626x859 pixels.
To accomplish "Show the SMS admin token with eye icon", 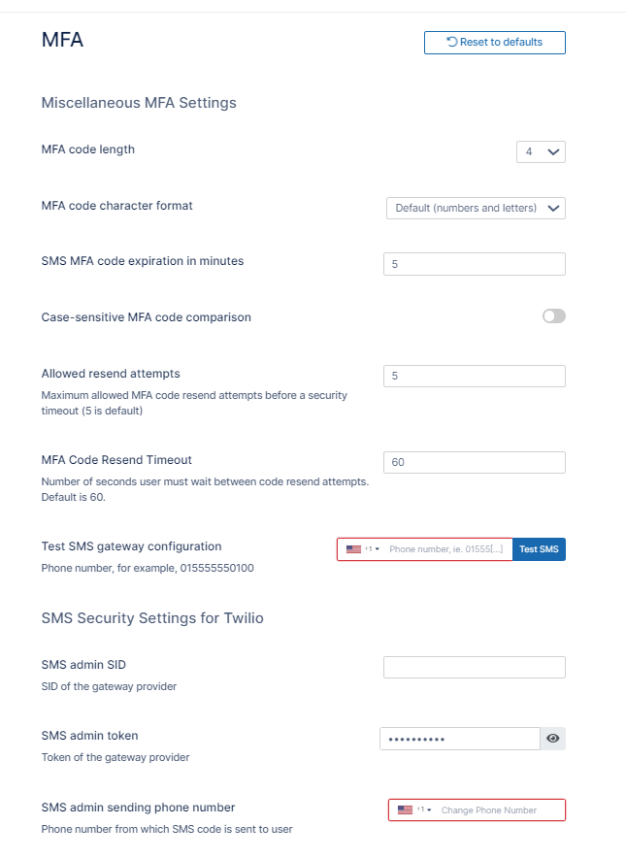I will click(x=553, y=740).
